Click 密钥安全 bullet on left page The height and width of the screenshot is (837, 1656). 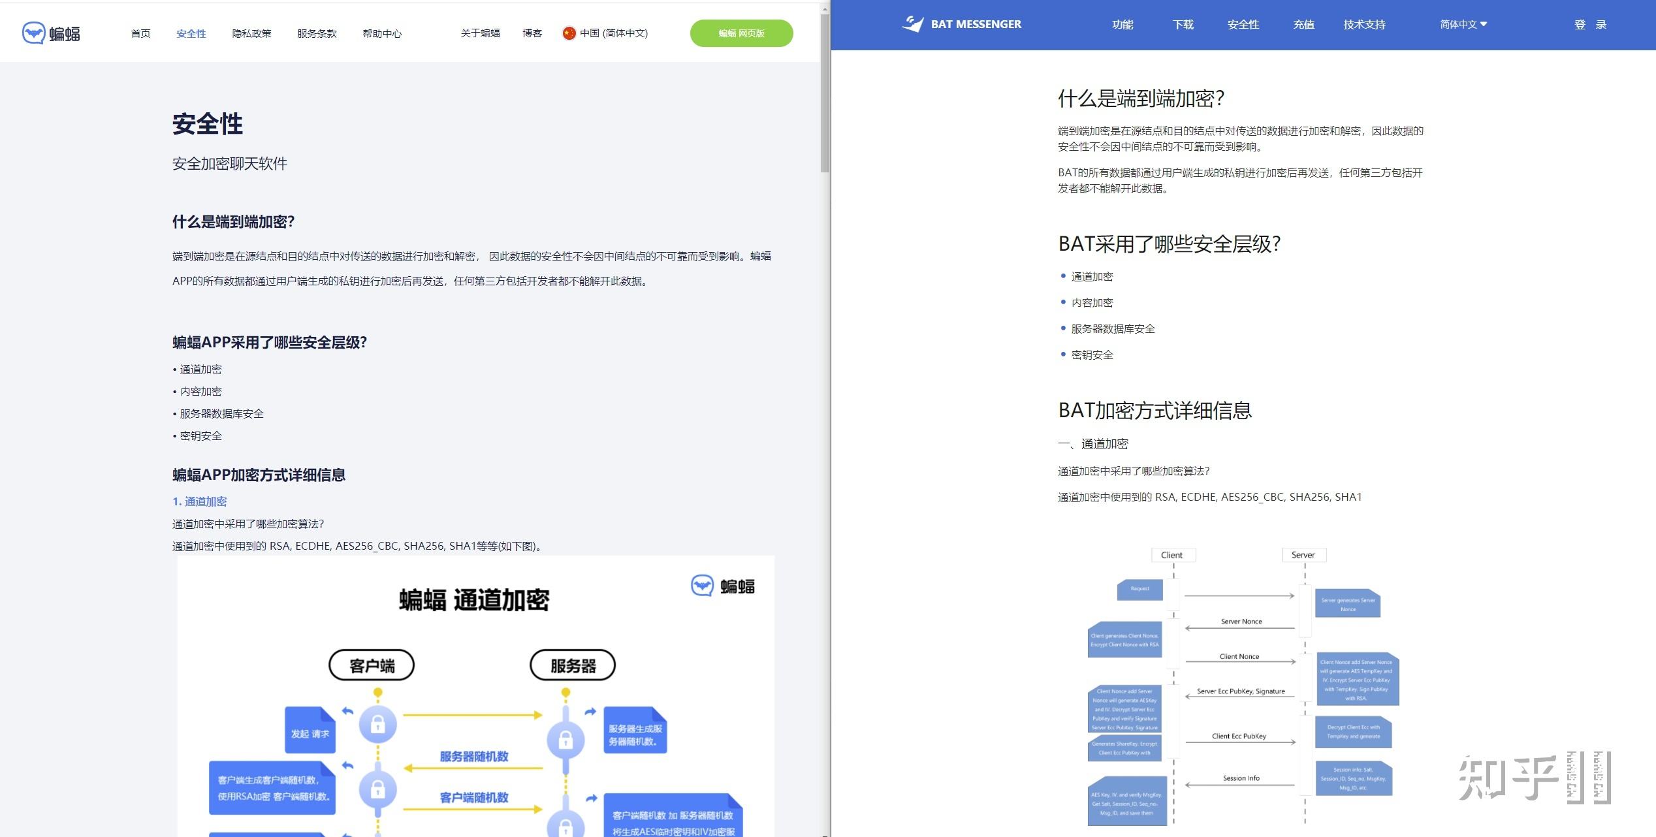[x=200, y=435]
